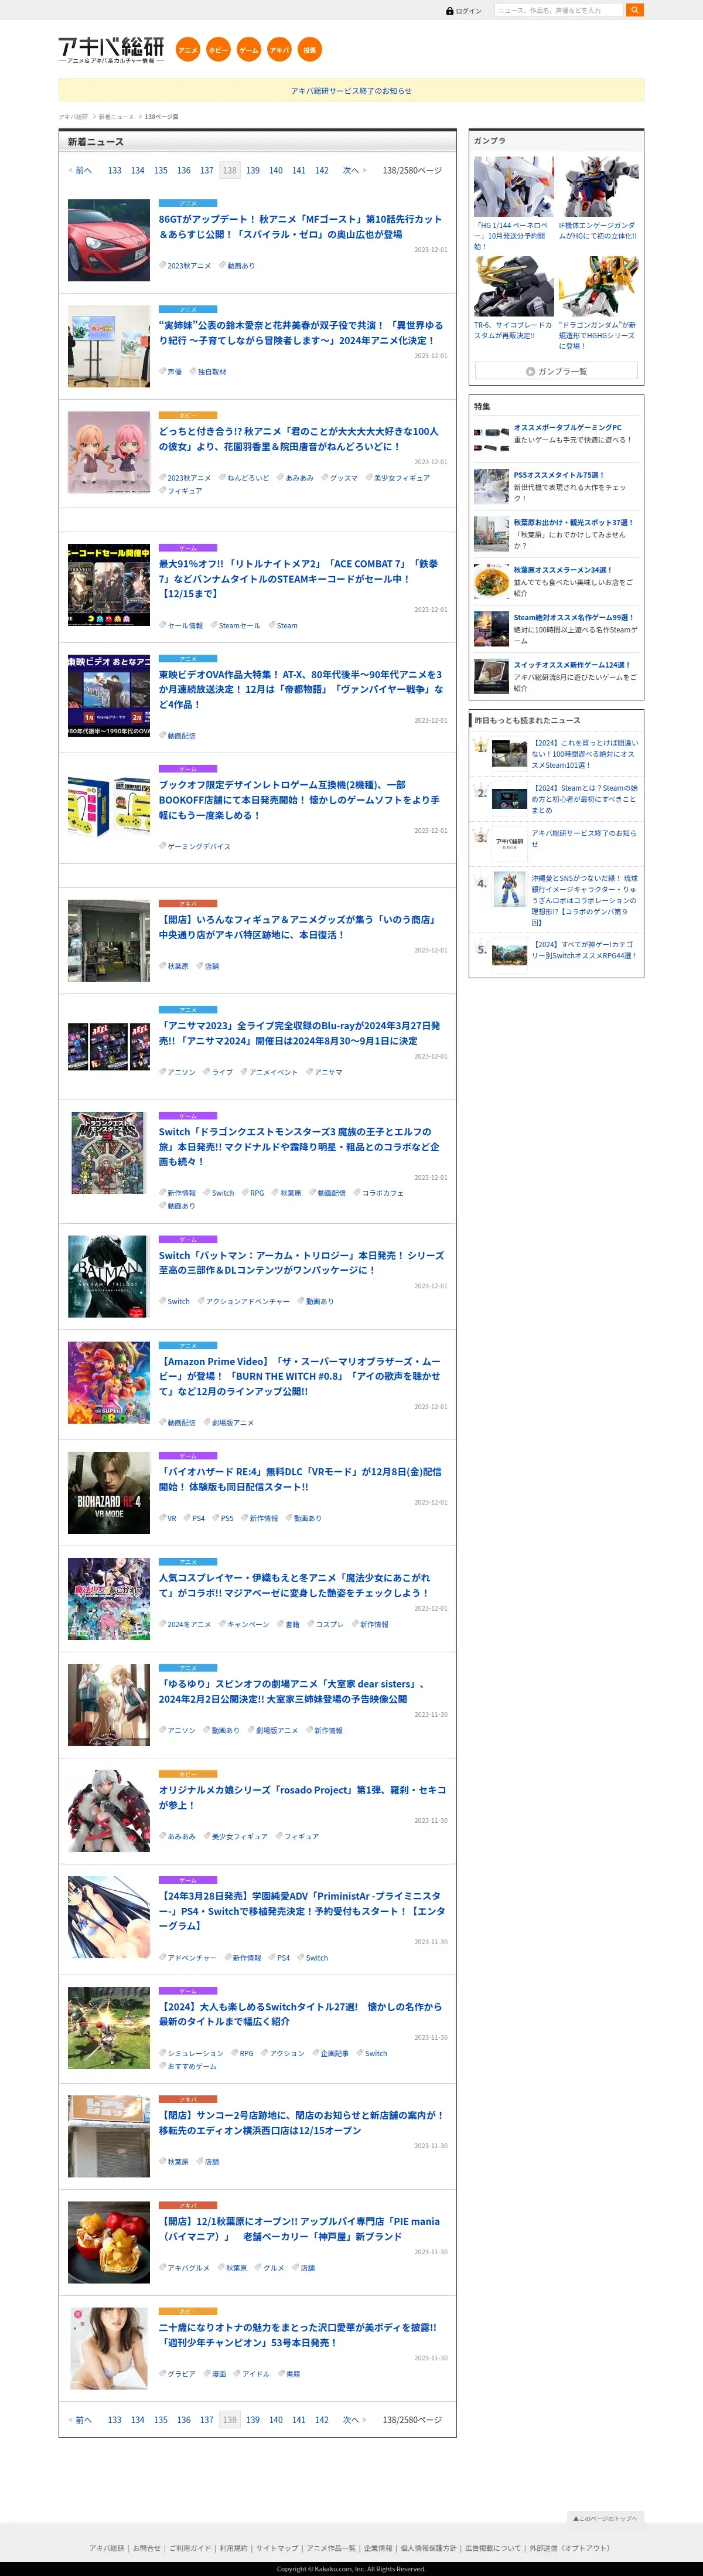
Task: Open the アキバ総研サービス終了のお知らせ notice banner
Action: click(x=351, y=90)
